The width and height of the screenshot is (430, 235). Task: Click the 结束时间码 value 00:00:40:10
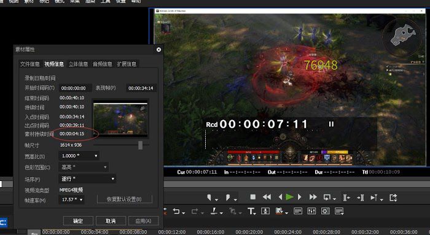pos(72,98)
